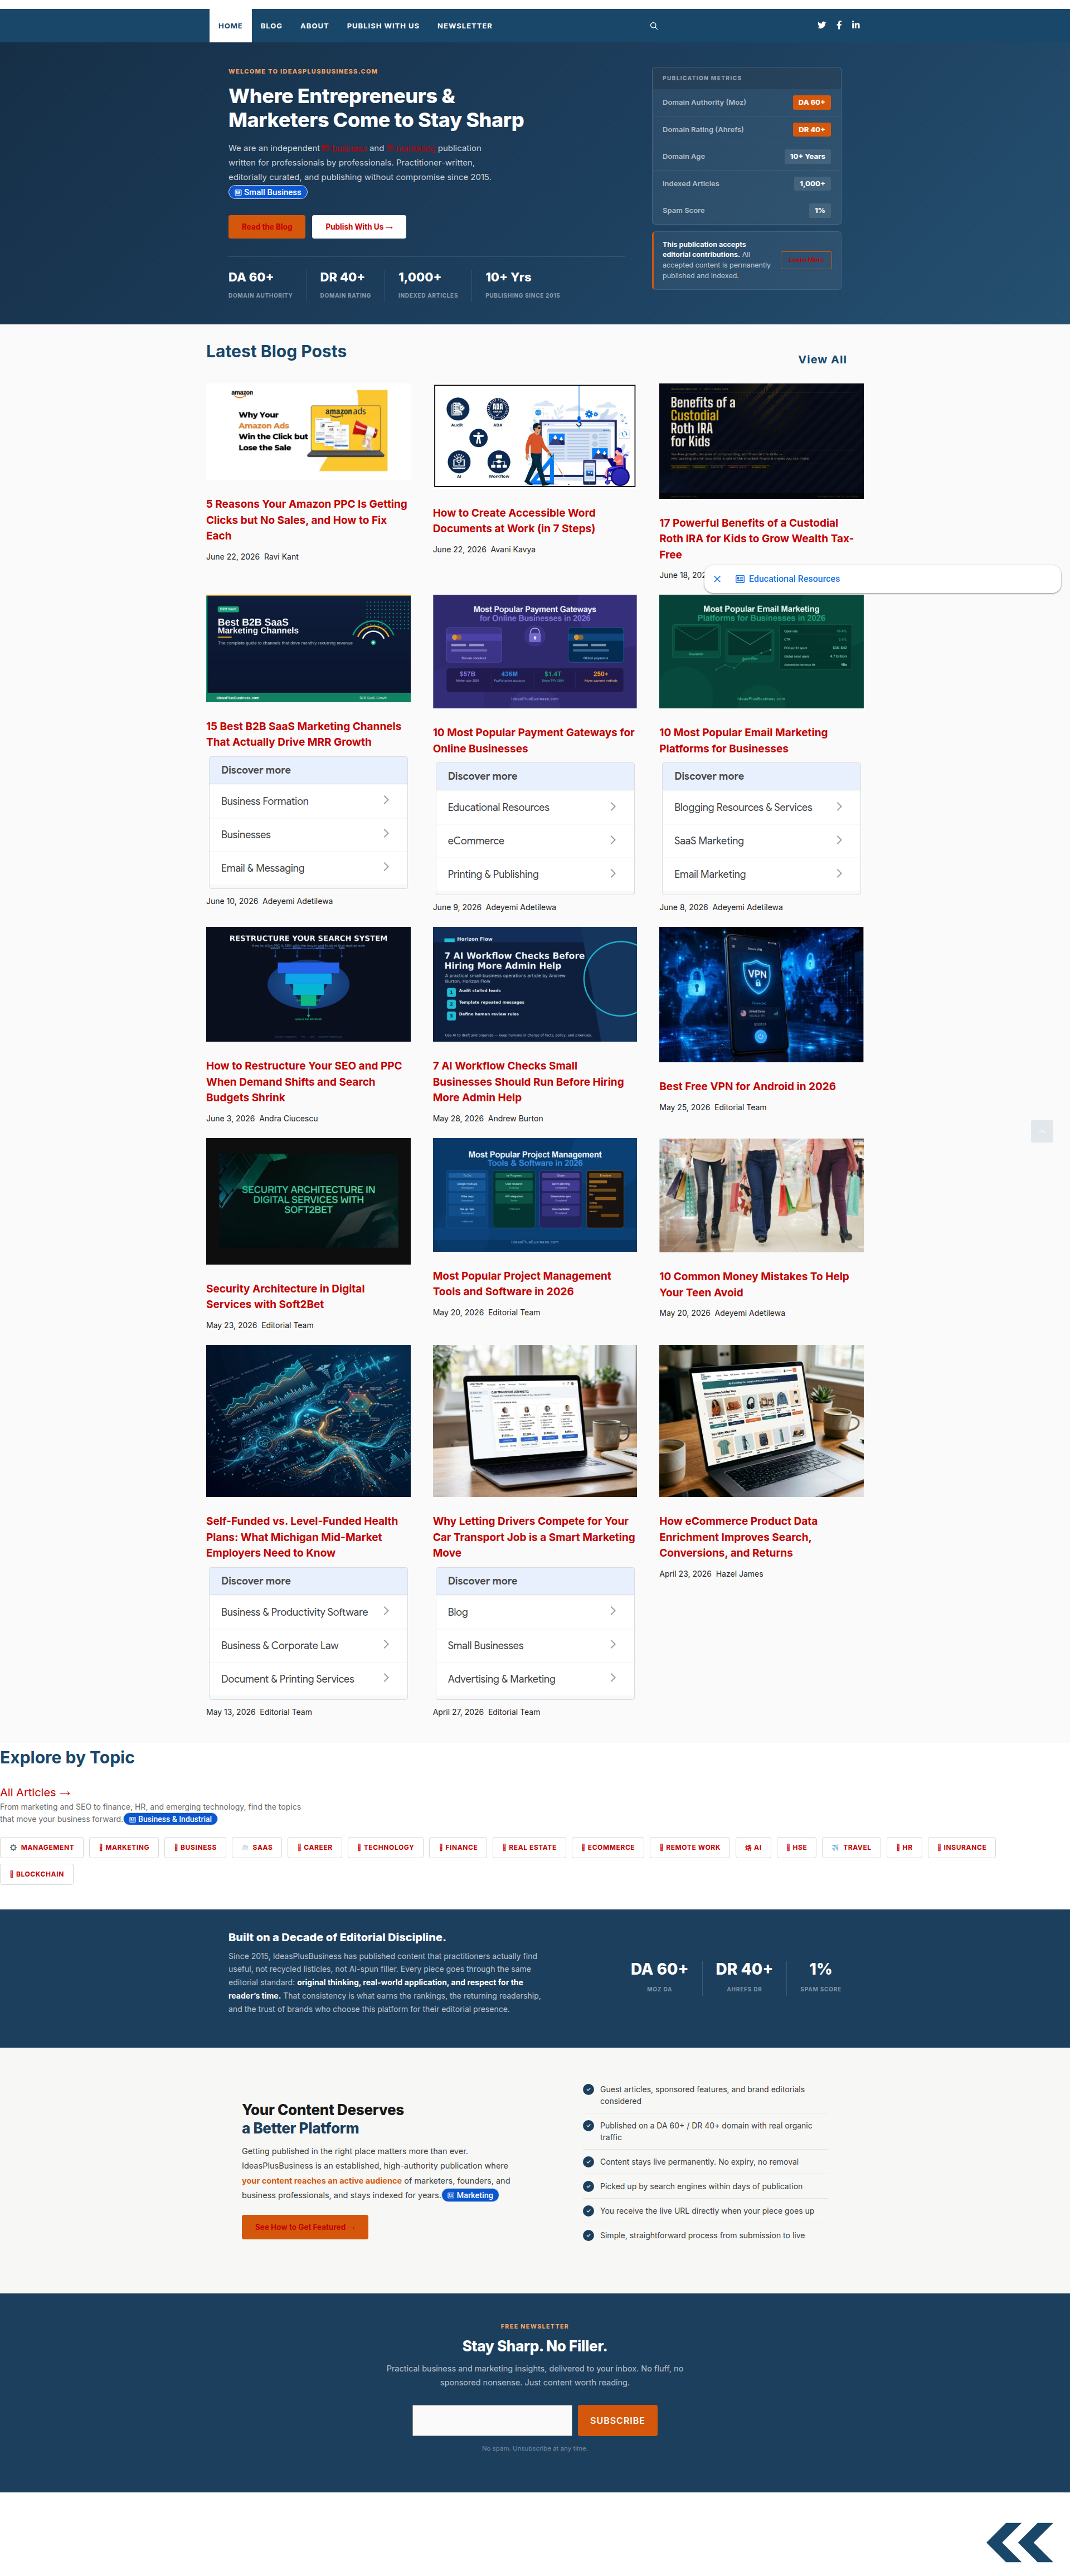Image resolution: width=1070 pixels, height=2576 pixels.
Task: Expand the Printing & Publishing chevron
Action: pos(613,873)
